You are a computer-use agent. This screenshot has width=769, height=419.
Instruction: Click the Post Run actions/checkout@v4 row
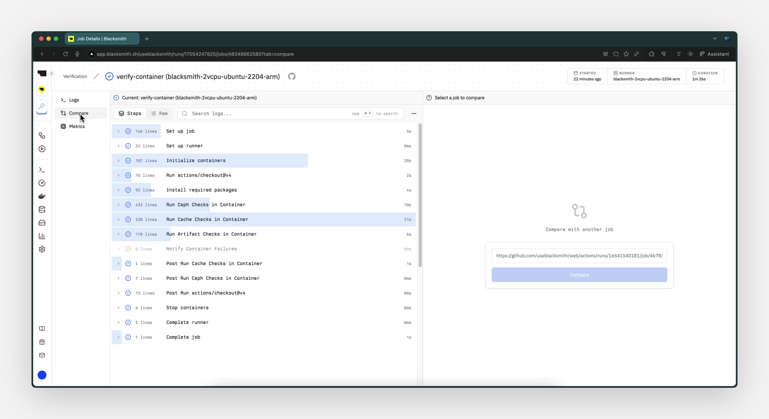coord(264,293)
